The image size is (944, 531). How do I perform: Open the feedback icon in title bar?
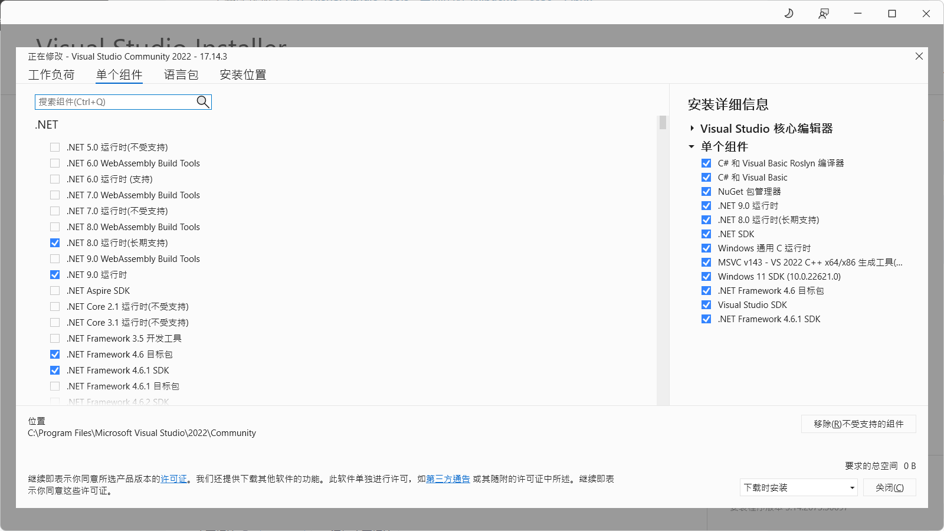[824, 14]
